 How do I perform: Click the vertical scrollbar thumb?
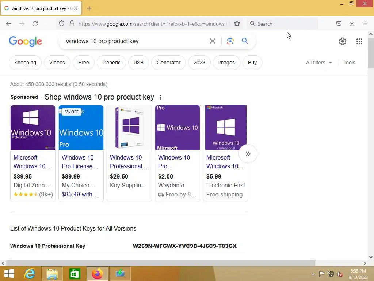tap(371, 53)
